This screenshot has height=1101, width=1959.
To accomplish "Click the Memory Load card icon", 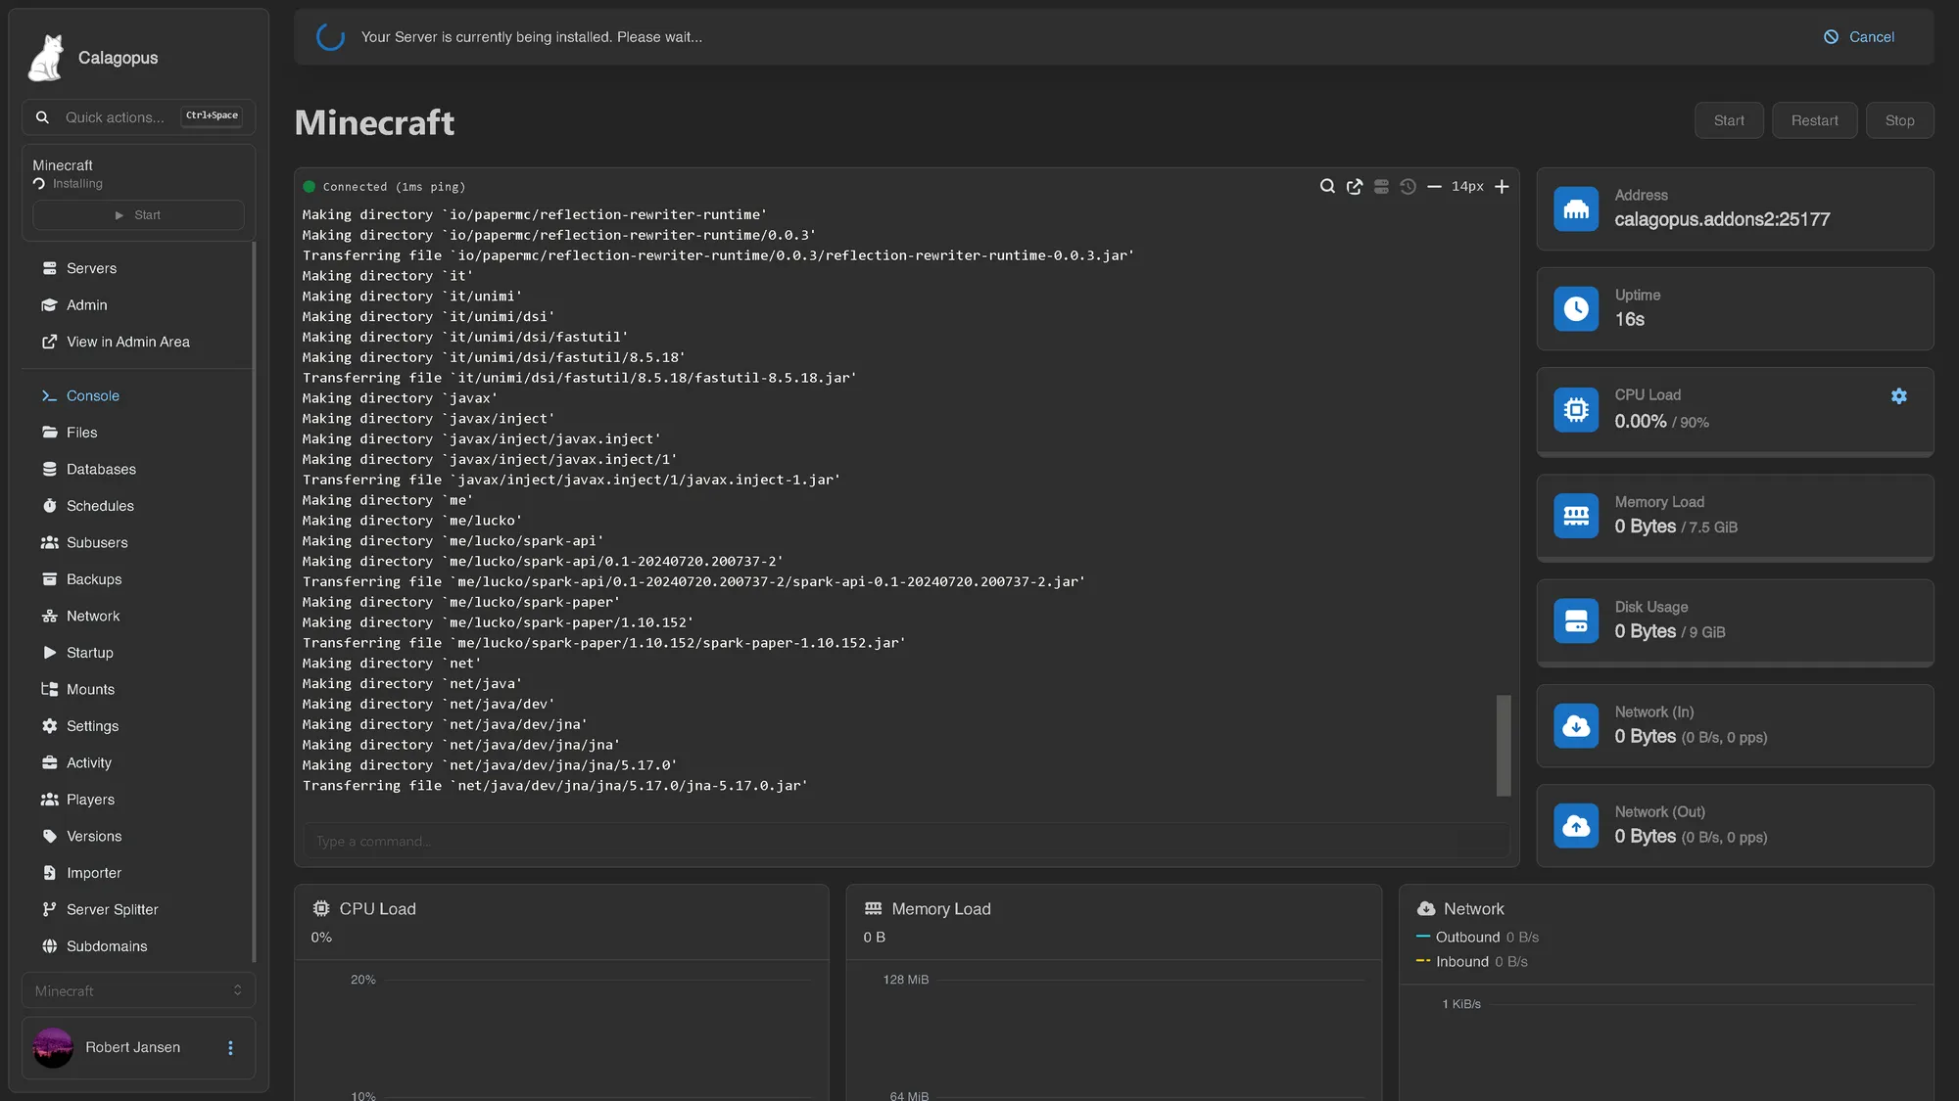I will coord(1576,516).
